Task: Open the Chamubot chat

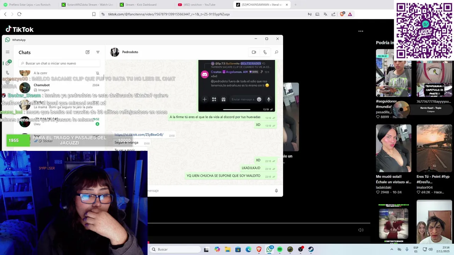Action: point(59,87)
